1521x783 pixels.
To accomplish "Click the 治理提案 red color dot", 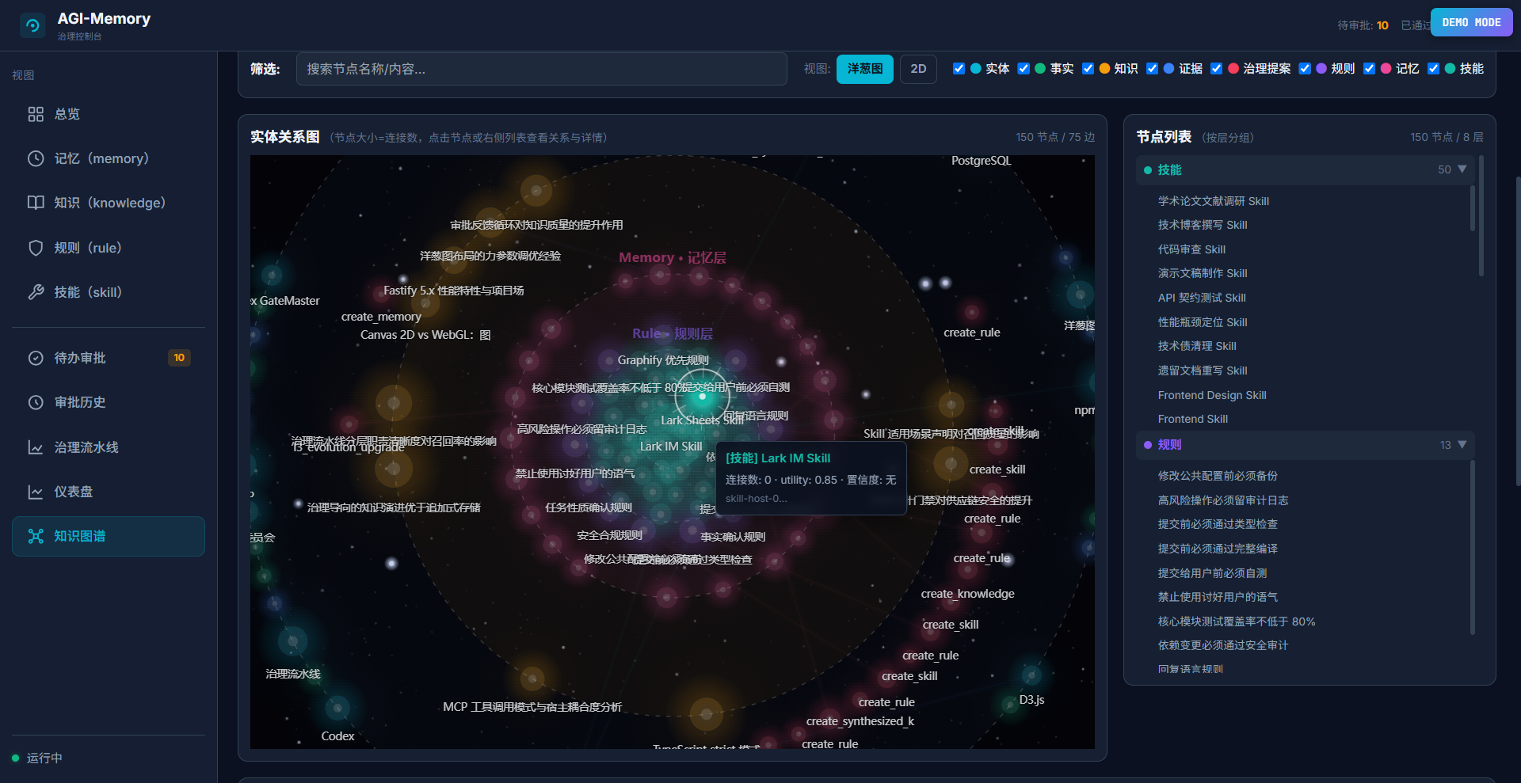I will pyautogui.click(x=1233, y=69).
